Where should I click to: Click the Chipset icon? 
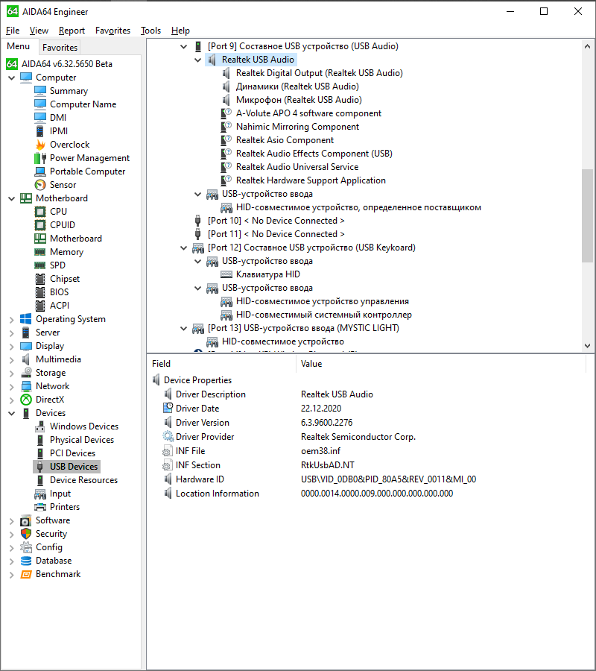pos(40,279)
